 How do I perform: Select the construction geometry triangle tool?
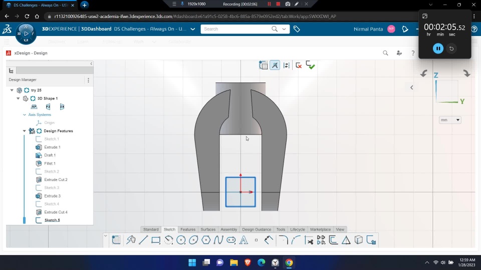point(346,240)
